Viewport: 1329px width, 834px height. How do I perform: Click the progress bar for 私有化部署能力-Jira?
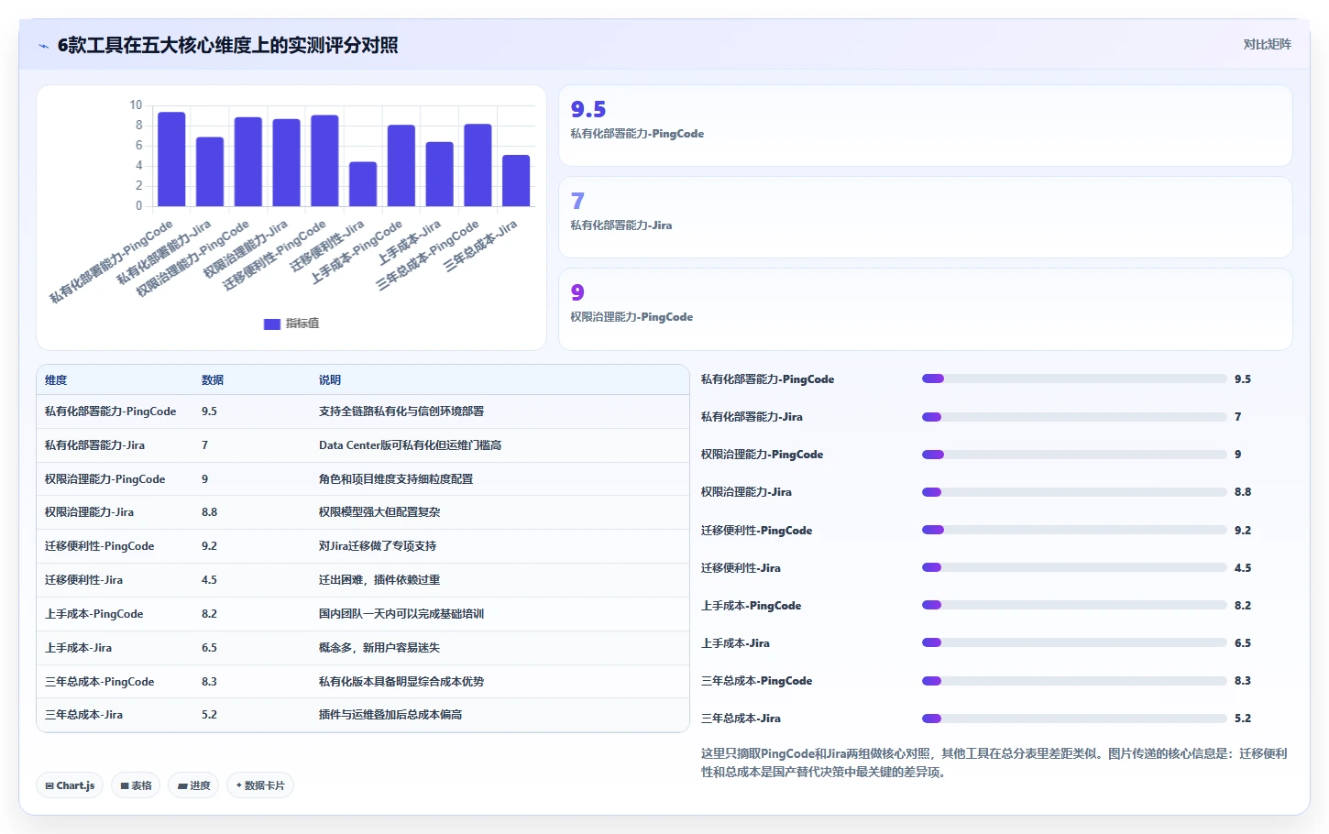click(1074, 417)
